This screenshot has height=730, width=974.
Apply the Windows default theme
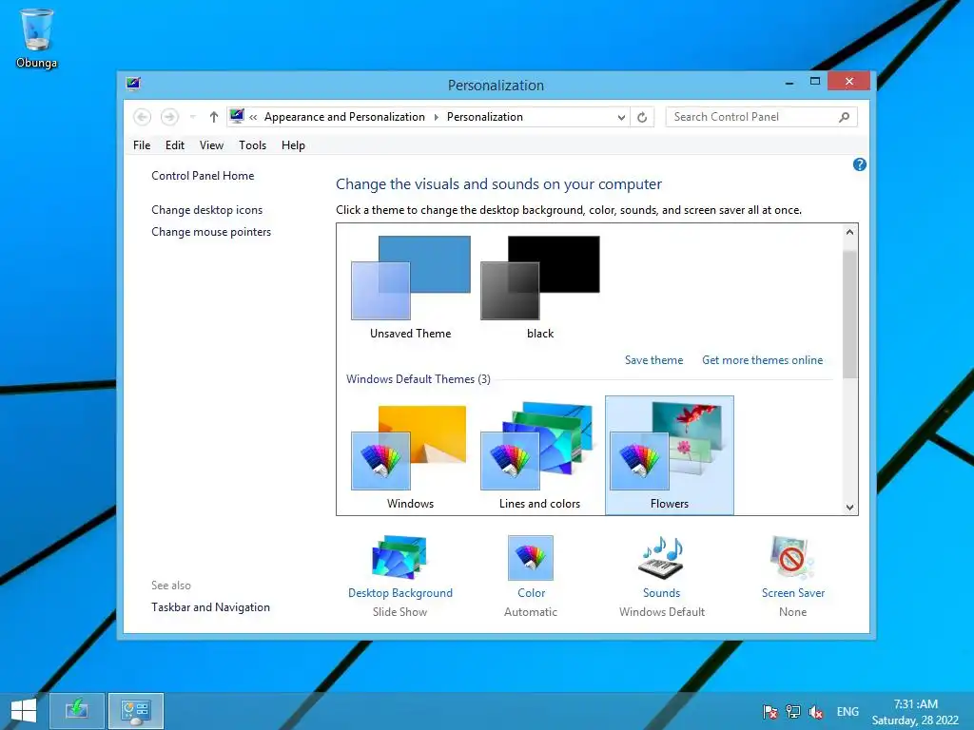tap(411, 456)
